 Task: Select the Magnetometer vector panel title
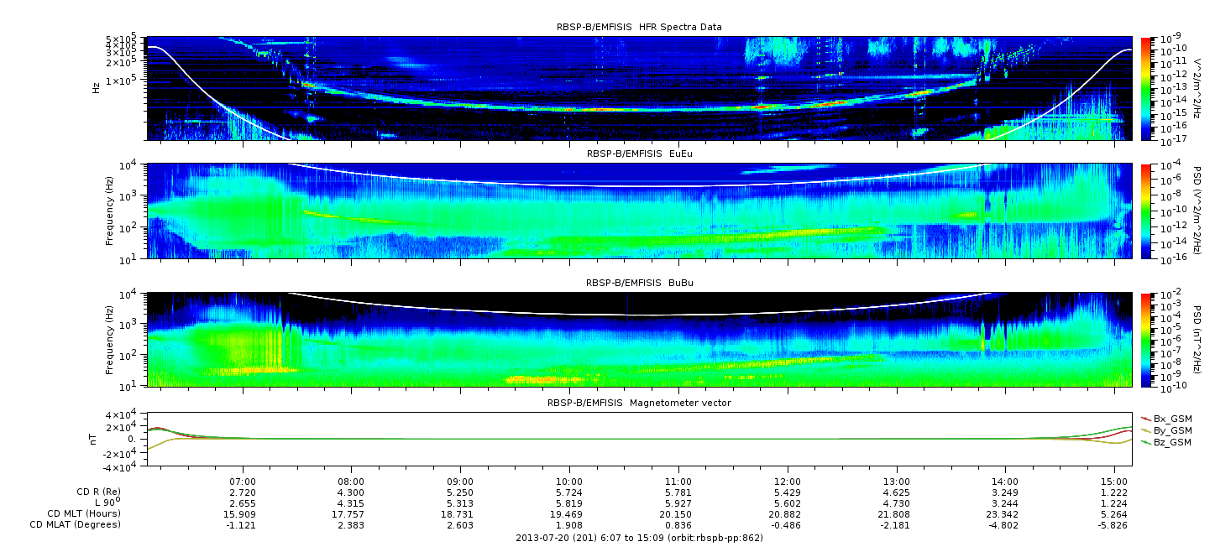pos(639,404)
